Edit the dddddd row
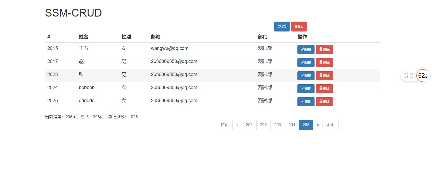The image size is (432, 171). click(306, 102)
